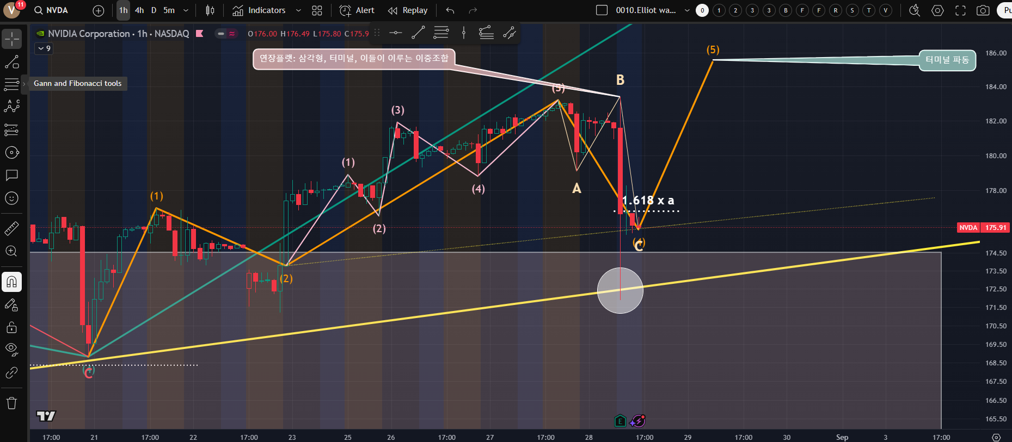This screenshot has width=1012, height=442.
Task: Click the layout name 0010.Elliot wa...
Action: [x=646, y=10]
